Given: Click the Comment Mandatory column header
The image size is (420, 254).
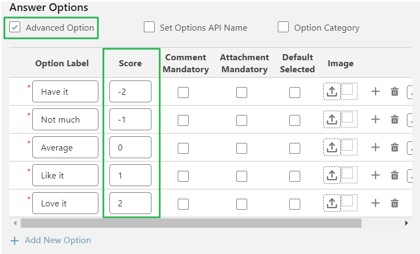Looking at the screenshot, I should click(x=185, y=63).
